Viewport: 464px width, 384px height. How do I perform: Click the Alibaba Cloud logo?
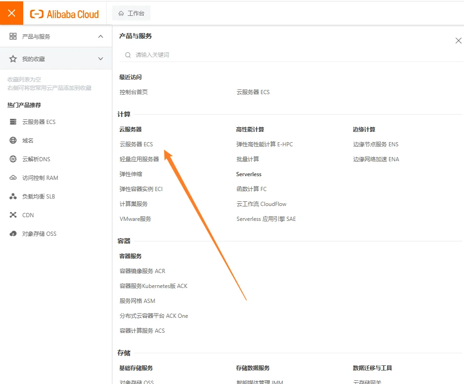64,14
